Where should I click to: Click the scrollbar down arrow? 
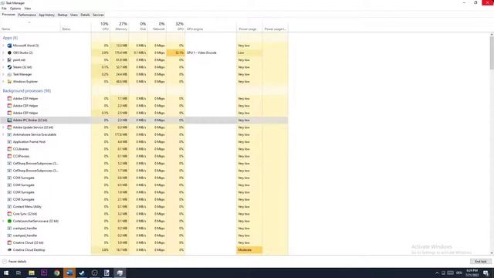point(492,253)
